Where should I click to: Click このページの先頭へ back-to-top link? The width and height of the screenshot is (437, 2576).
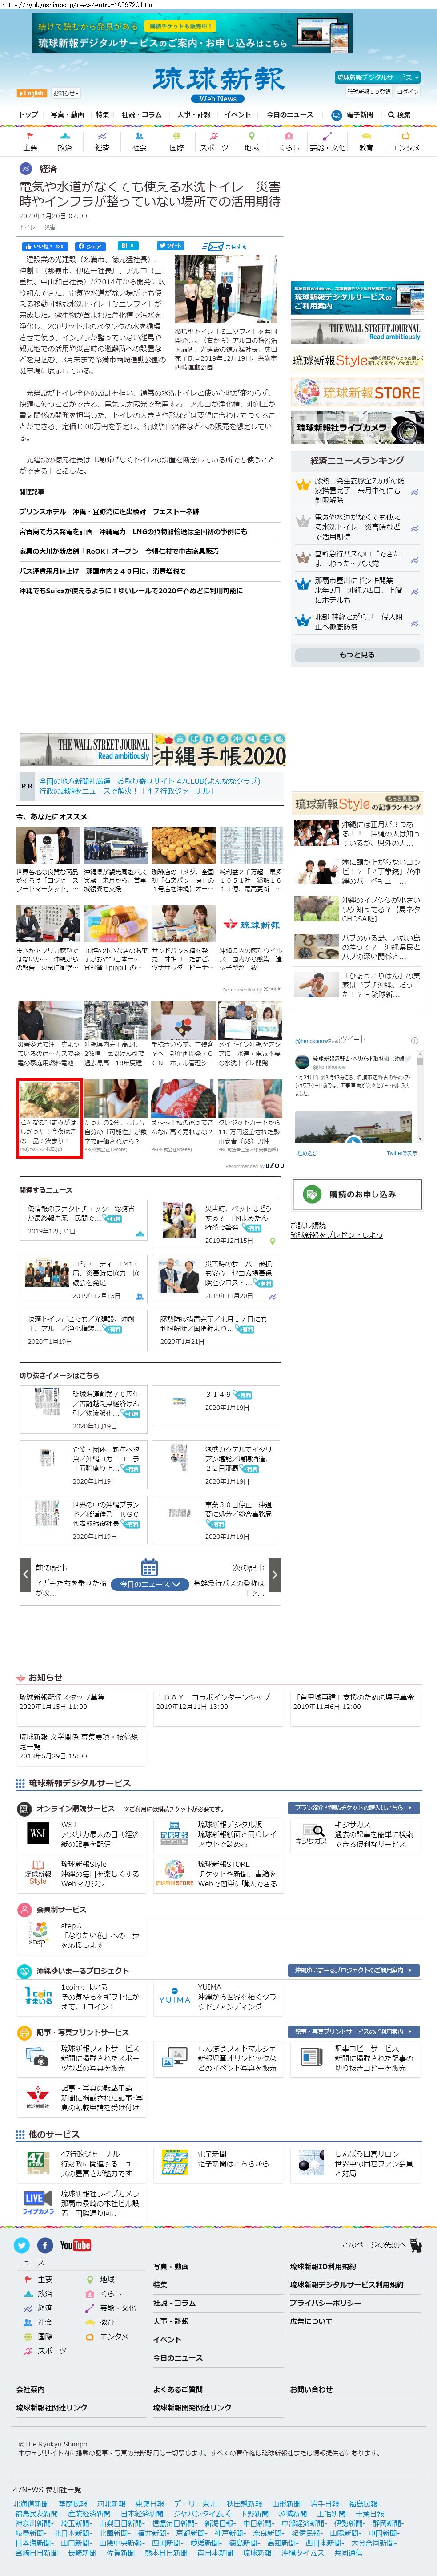pyautogui.click(x=382, y=2245)
